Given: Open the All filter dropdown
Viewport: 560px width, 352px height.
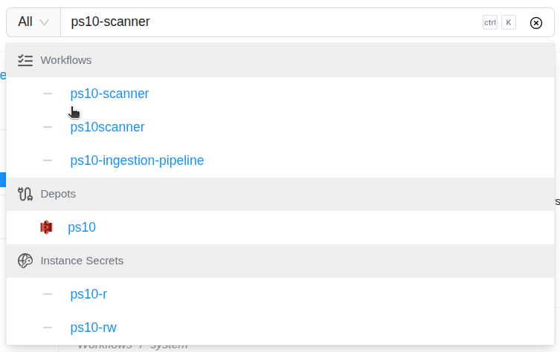Looking at the screenshot, I should point(33,22).
